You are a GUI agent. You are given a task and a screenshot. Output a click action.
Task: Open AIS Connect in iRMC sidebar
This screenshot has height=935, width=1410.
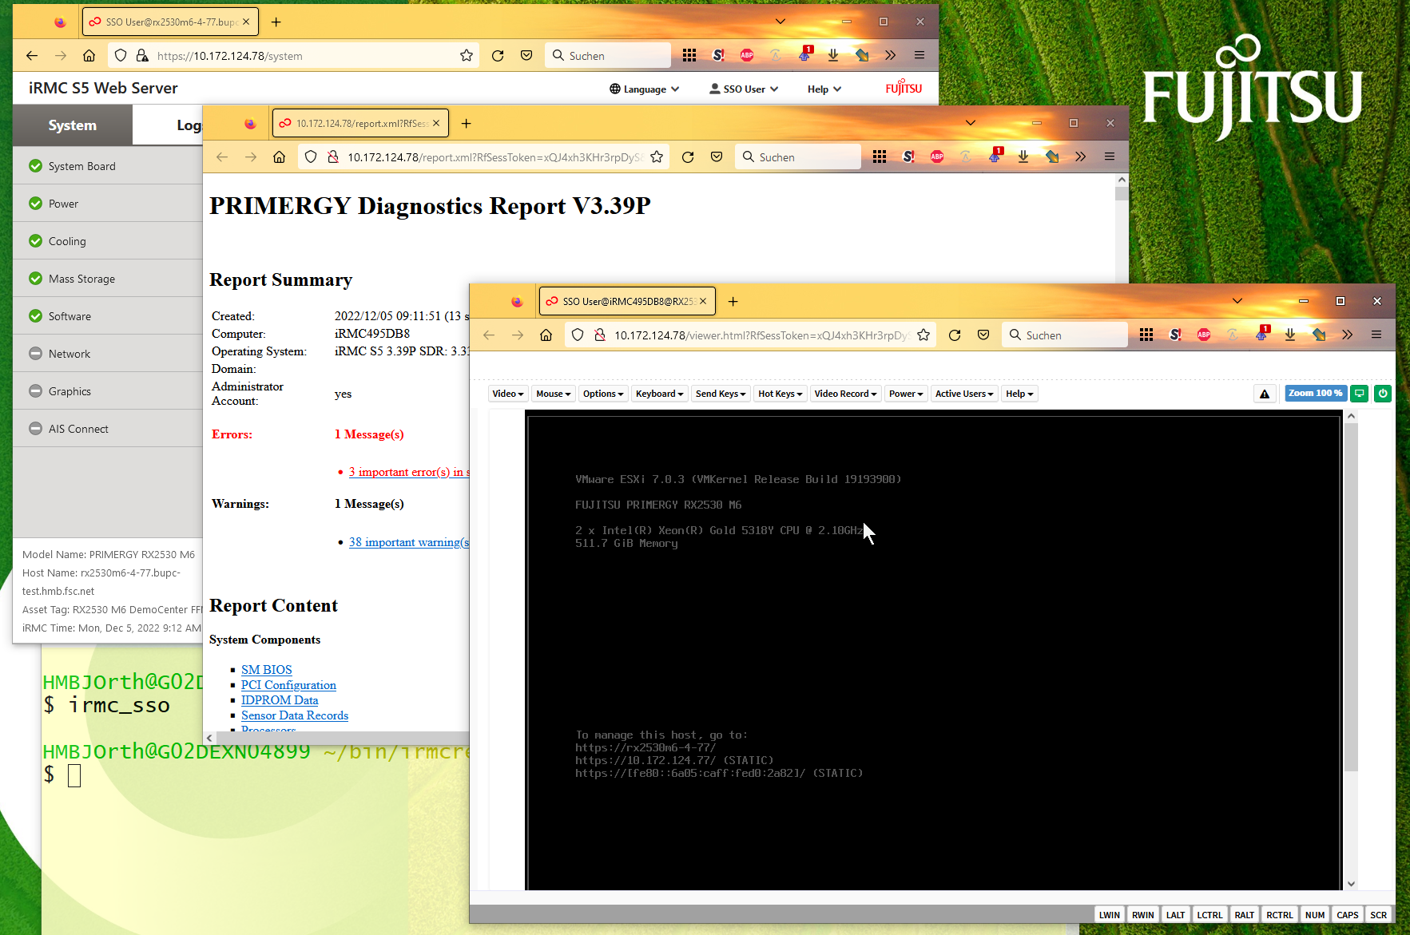[108, 429]
